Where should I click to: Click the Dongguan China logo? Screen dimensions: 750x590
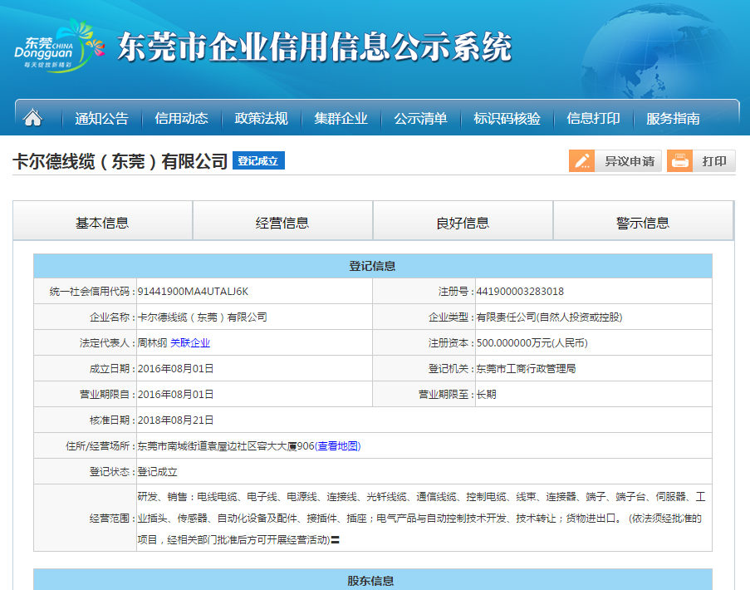coord(59,46)
